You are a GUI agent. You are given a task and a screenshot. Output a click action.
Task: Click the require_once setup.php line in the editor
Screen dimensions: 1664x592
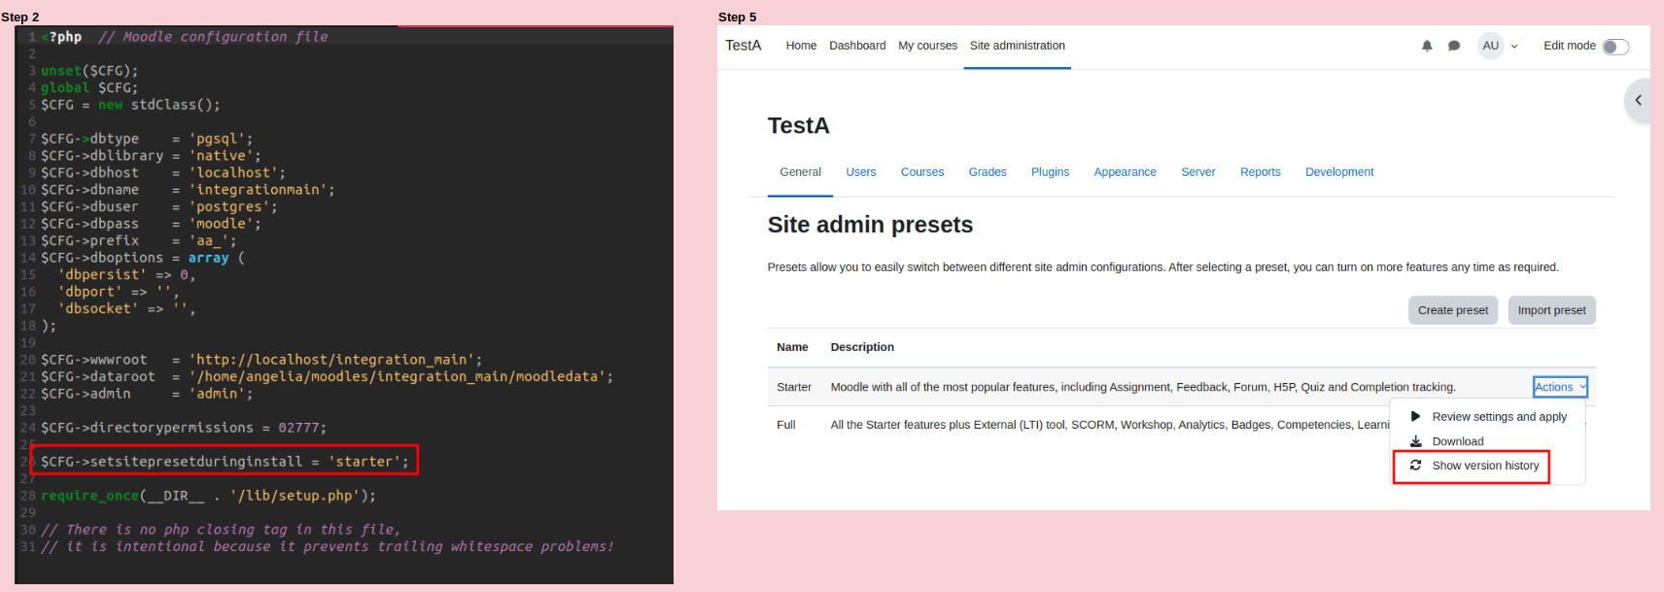(208, 496)
